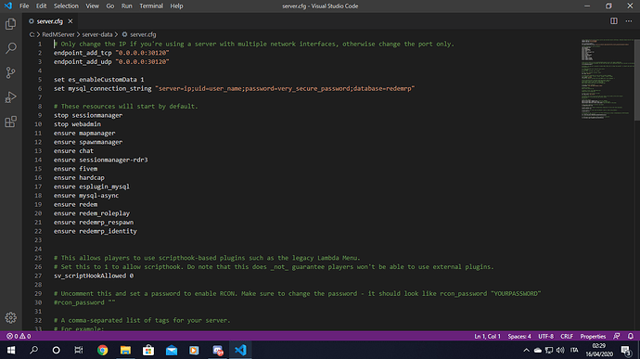Open the Search view in activity bar
The height and width of the screenshot is (359, 640).
click(x=10, y=48)
